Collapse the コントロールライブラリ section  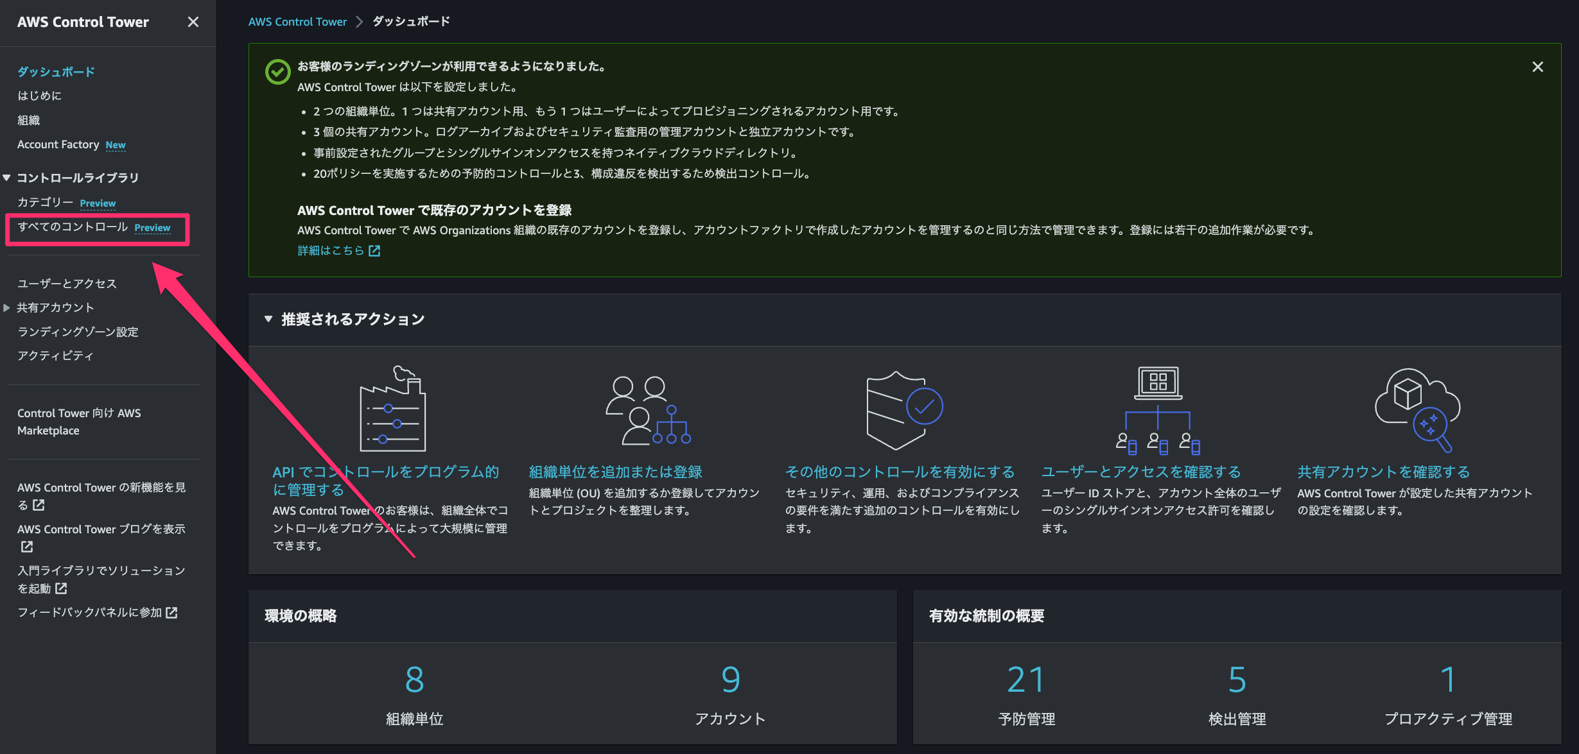pyautogui.click(x=6, y=178)
